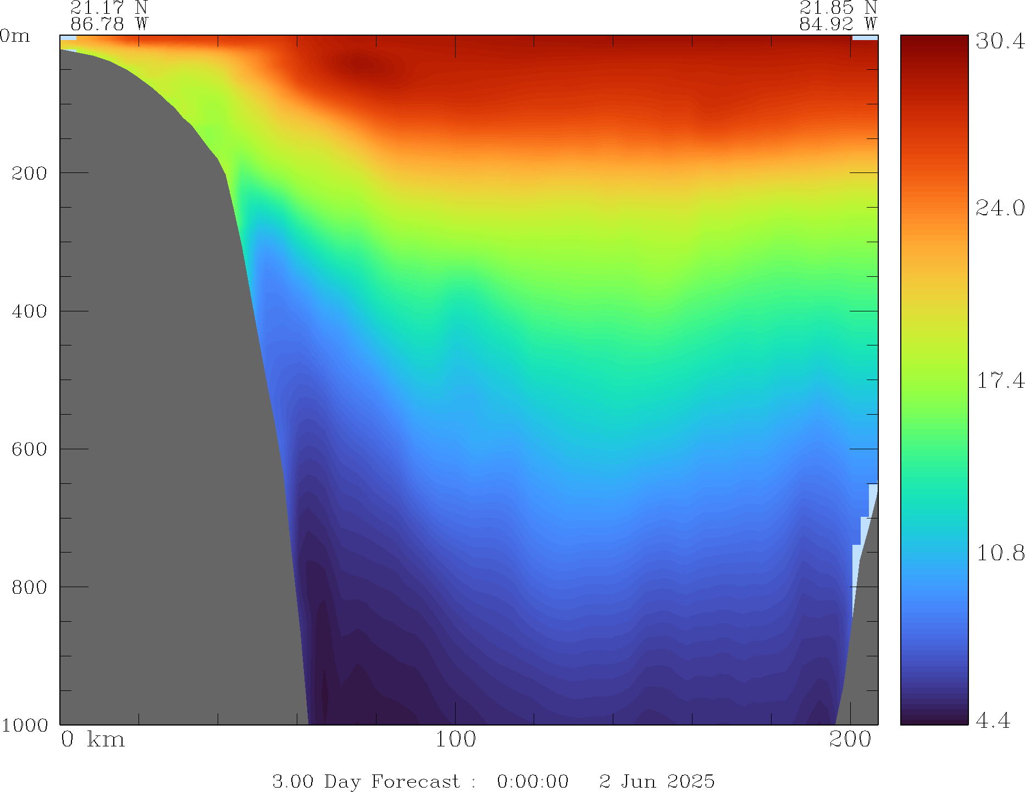Click the 2 Jun 2025 date text
The width and height of the screenshot is (1025, 792).
pyautogui.click(x=657, y=781)
